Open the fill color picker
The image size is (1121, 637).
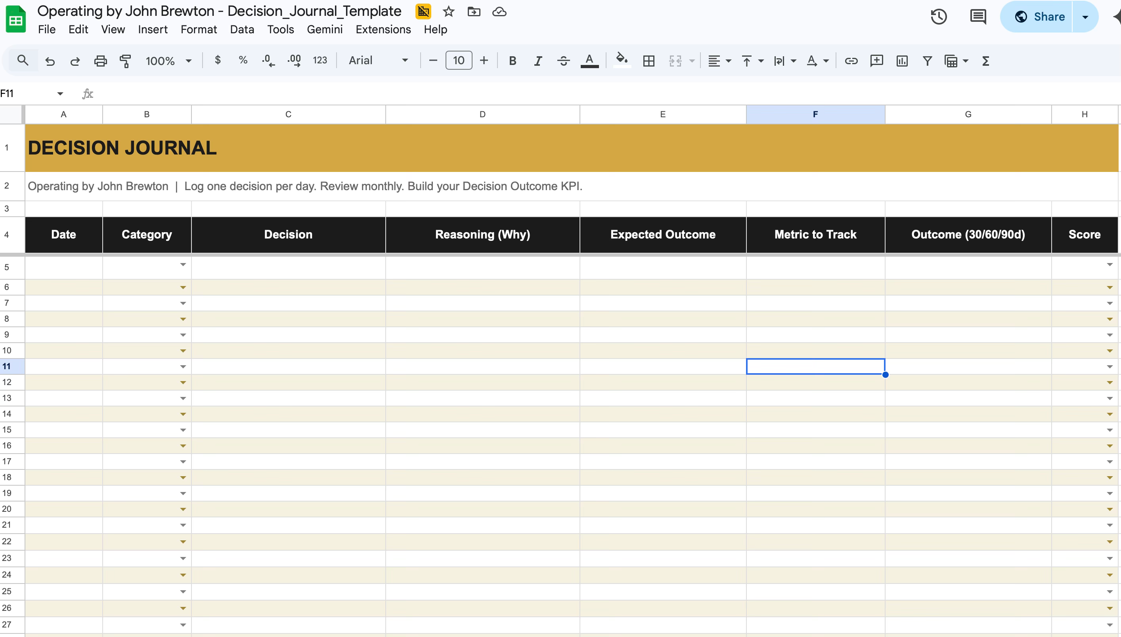coord(622,60)
